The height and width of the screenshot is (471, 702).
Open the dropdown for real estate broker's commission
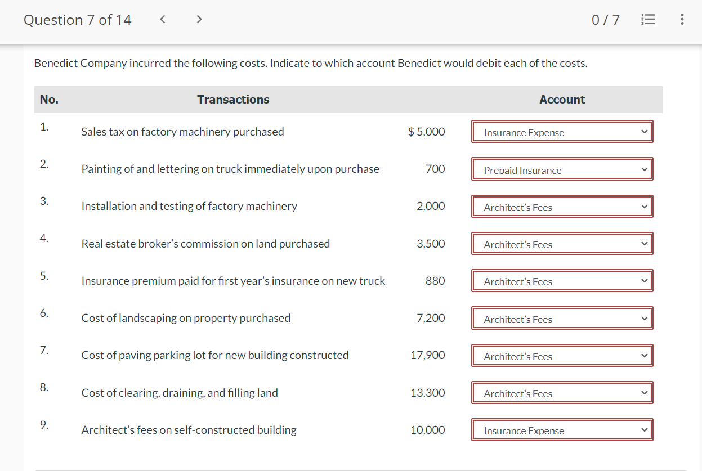562,243
